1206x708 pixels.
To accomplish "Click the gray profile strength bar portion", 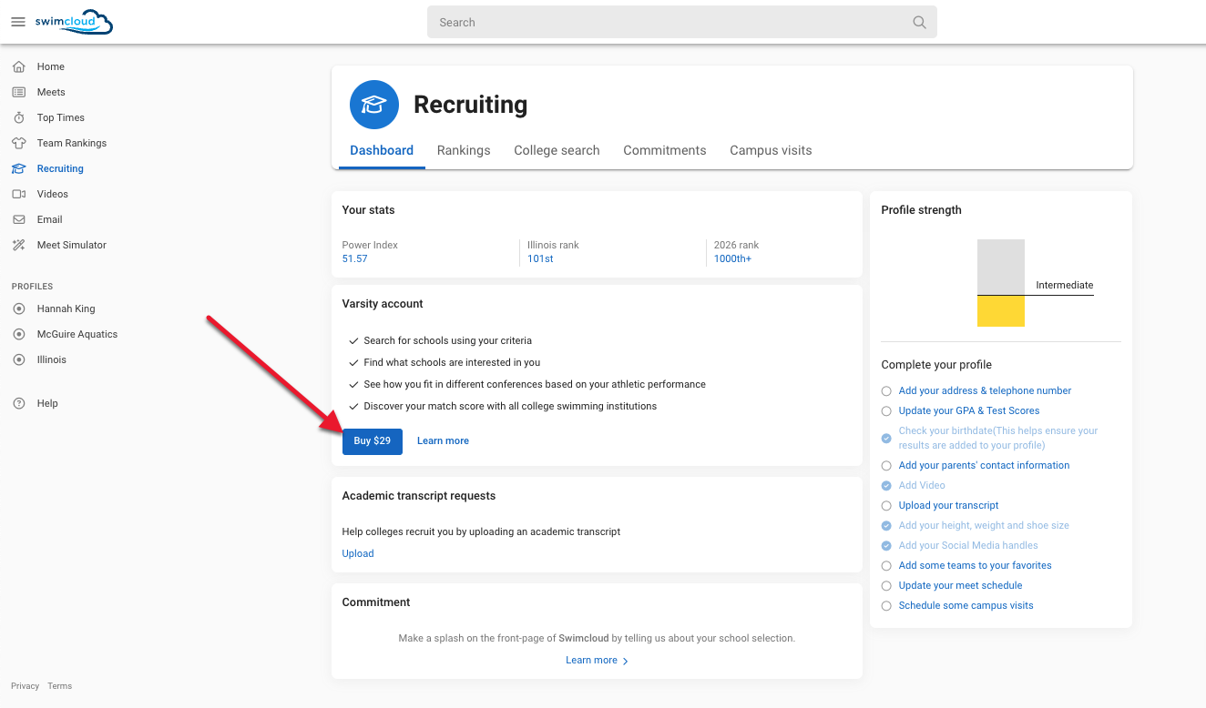I will click(1001, 267).
